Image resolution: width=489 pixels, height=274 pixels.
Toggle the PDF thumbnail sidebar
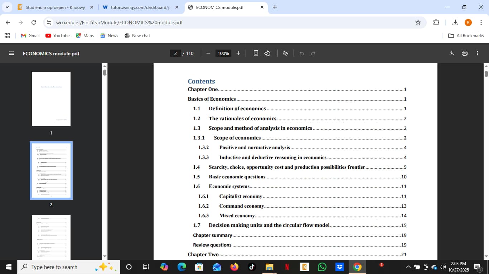point(11,53)
